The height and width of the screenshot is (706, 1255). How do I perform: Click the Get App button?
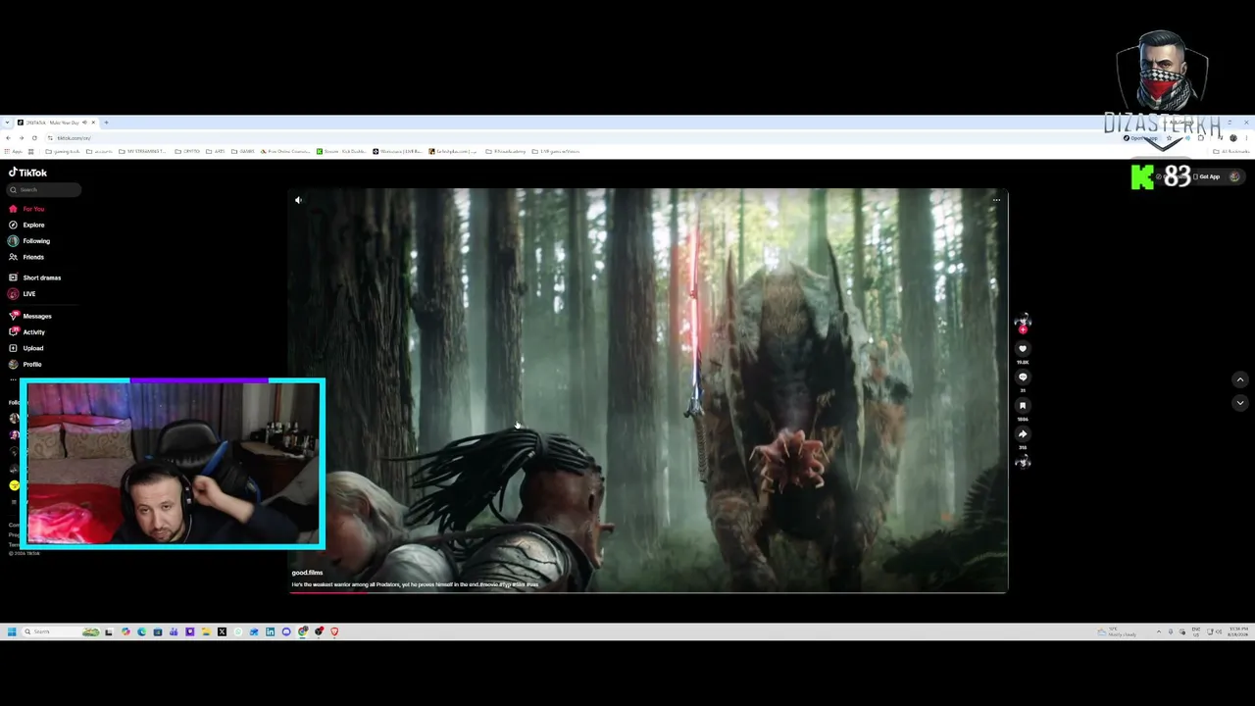(x=1207, y=176)
